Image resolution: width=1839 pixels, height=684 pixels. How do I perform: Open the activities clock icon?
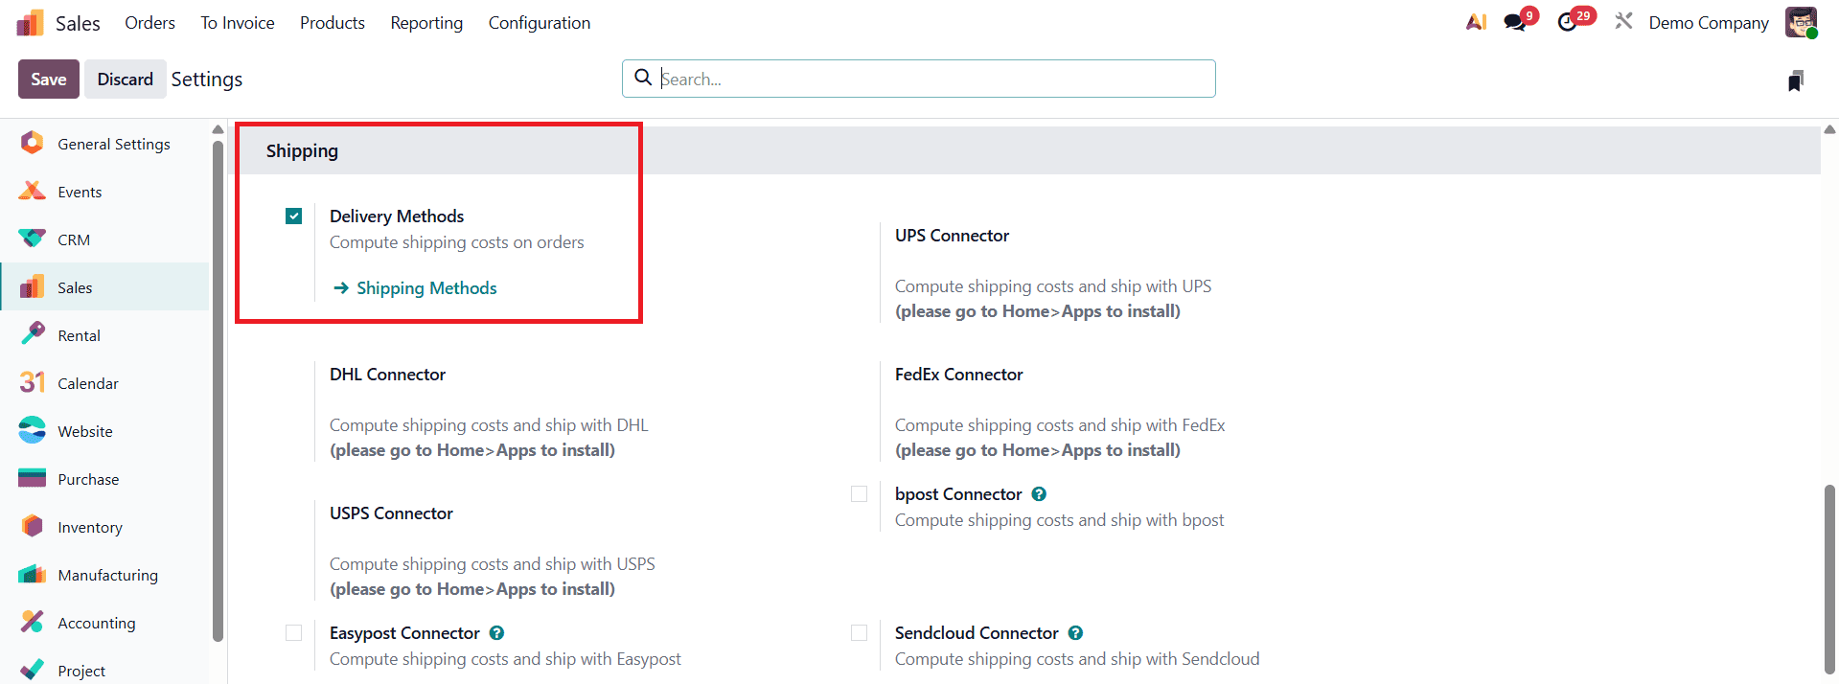(1568, 22)
